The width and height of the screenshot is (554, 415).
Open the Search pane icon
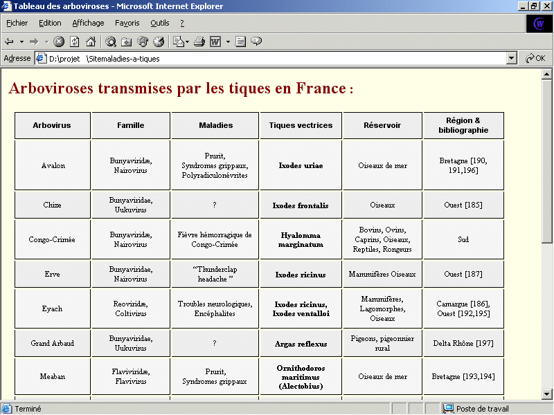(x=111, y=41)
